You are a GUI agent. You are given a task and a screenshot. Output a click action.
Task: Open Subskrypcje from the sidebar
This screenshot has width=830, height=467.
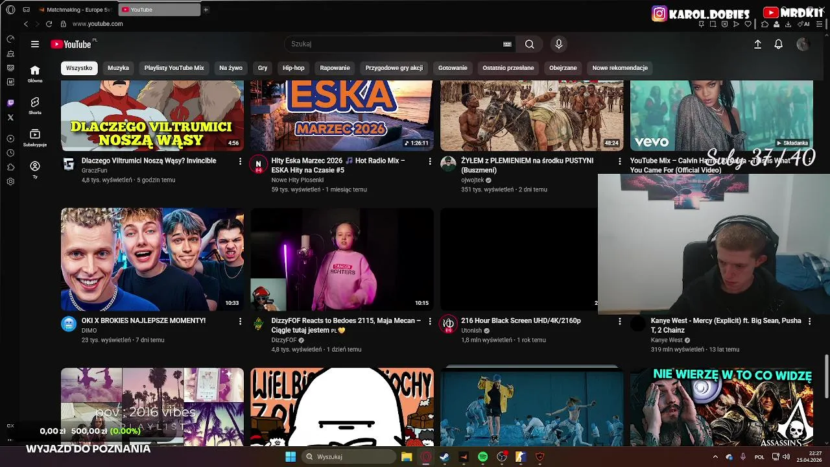point(35,138)
